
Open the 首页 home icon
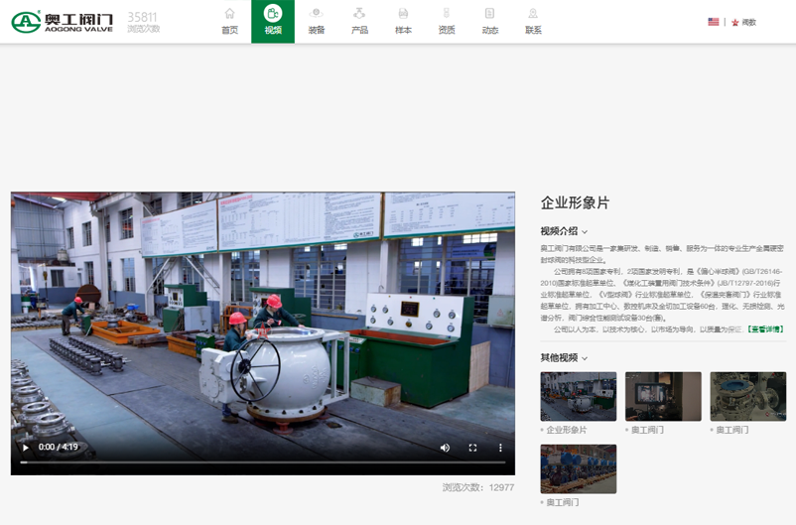[x=229, y=21]
